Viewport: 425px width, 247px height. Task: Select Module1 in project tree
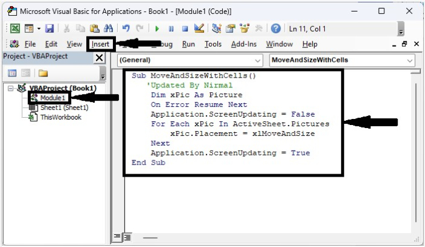pyautogui.click(x=53, y=98)
